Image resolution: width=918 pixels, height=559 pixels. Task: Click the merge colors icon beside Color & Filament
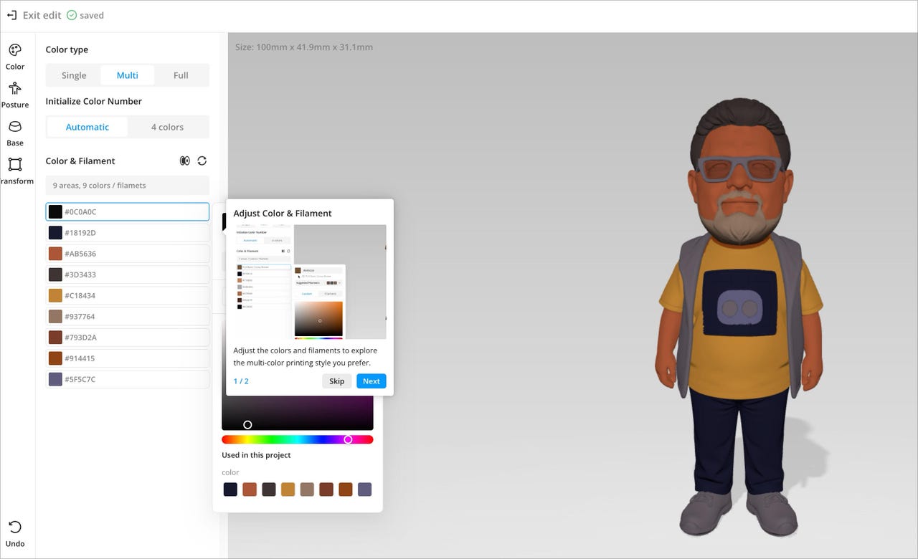point(185,161)
